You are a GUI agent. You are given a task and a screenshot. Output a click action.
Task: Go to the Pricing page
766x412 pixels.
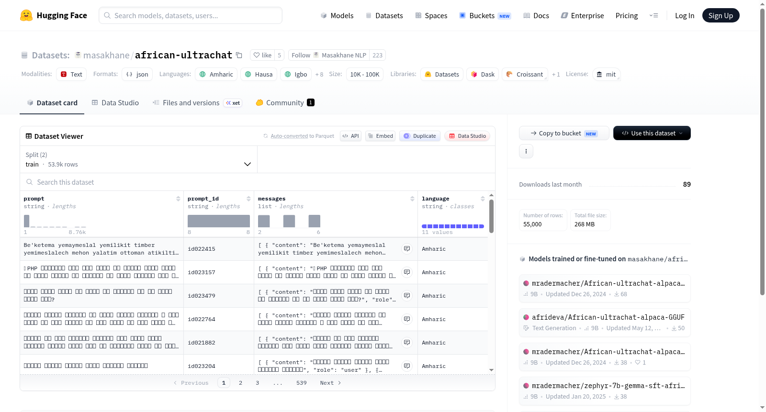(x=627, y=15)
